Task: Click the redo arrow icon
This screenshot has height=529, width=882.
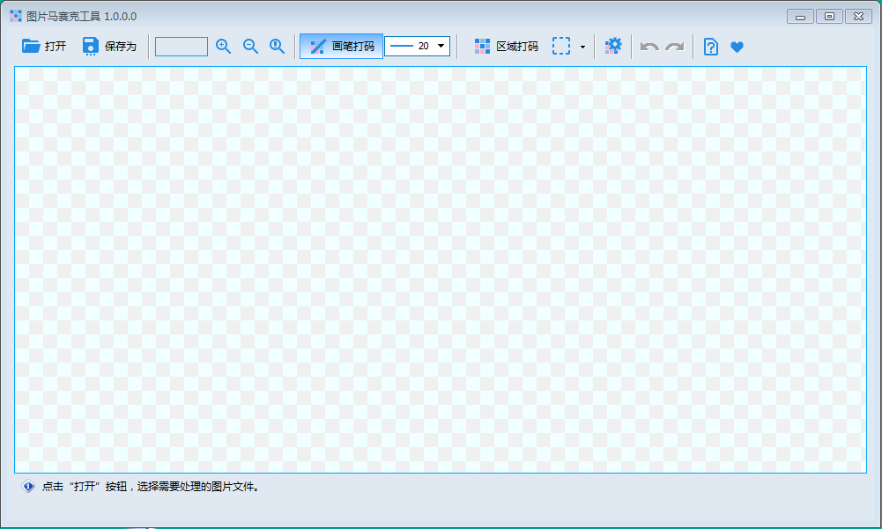Action: pos(675,47)
